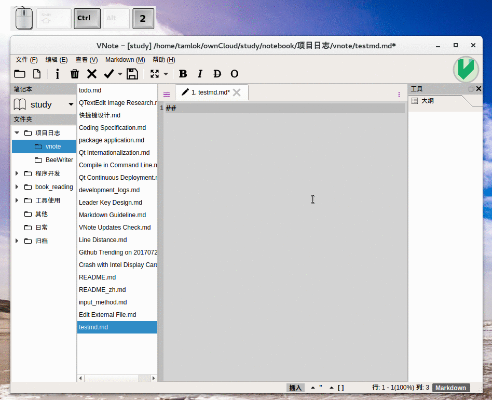Toggle strikethrough formatting
This screenshot has height=400, width=492.
point(217,74)
